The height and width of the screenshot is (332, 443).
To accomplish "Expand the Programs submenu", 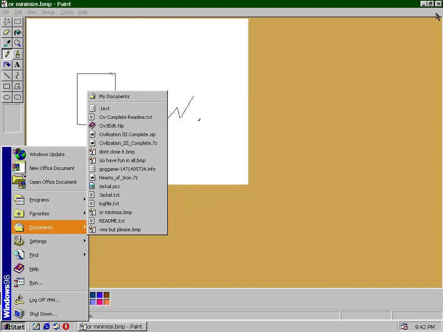I will click(x=49, y=200).
